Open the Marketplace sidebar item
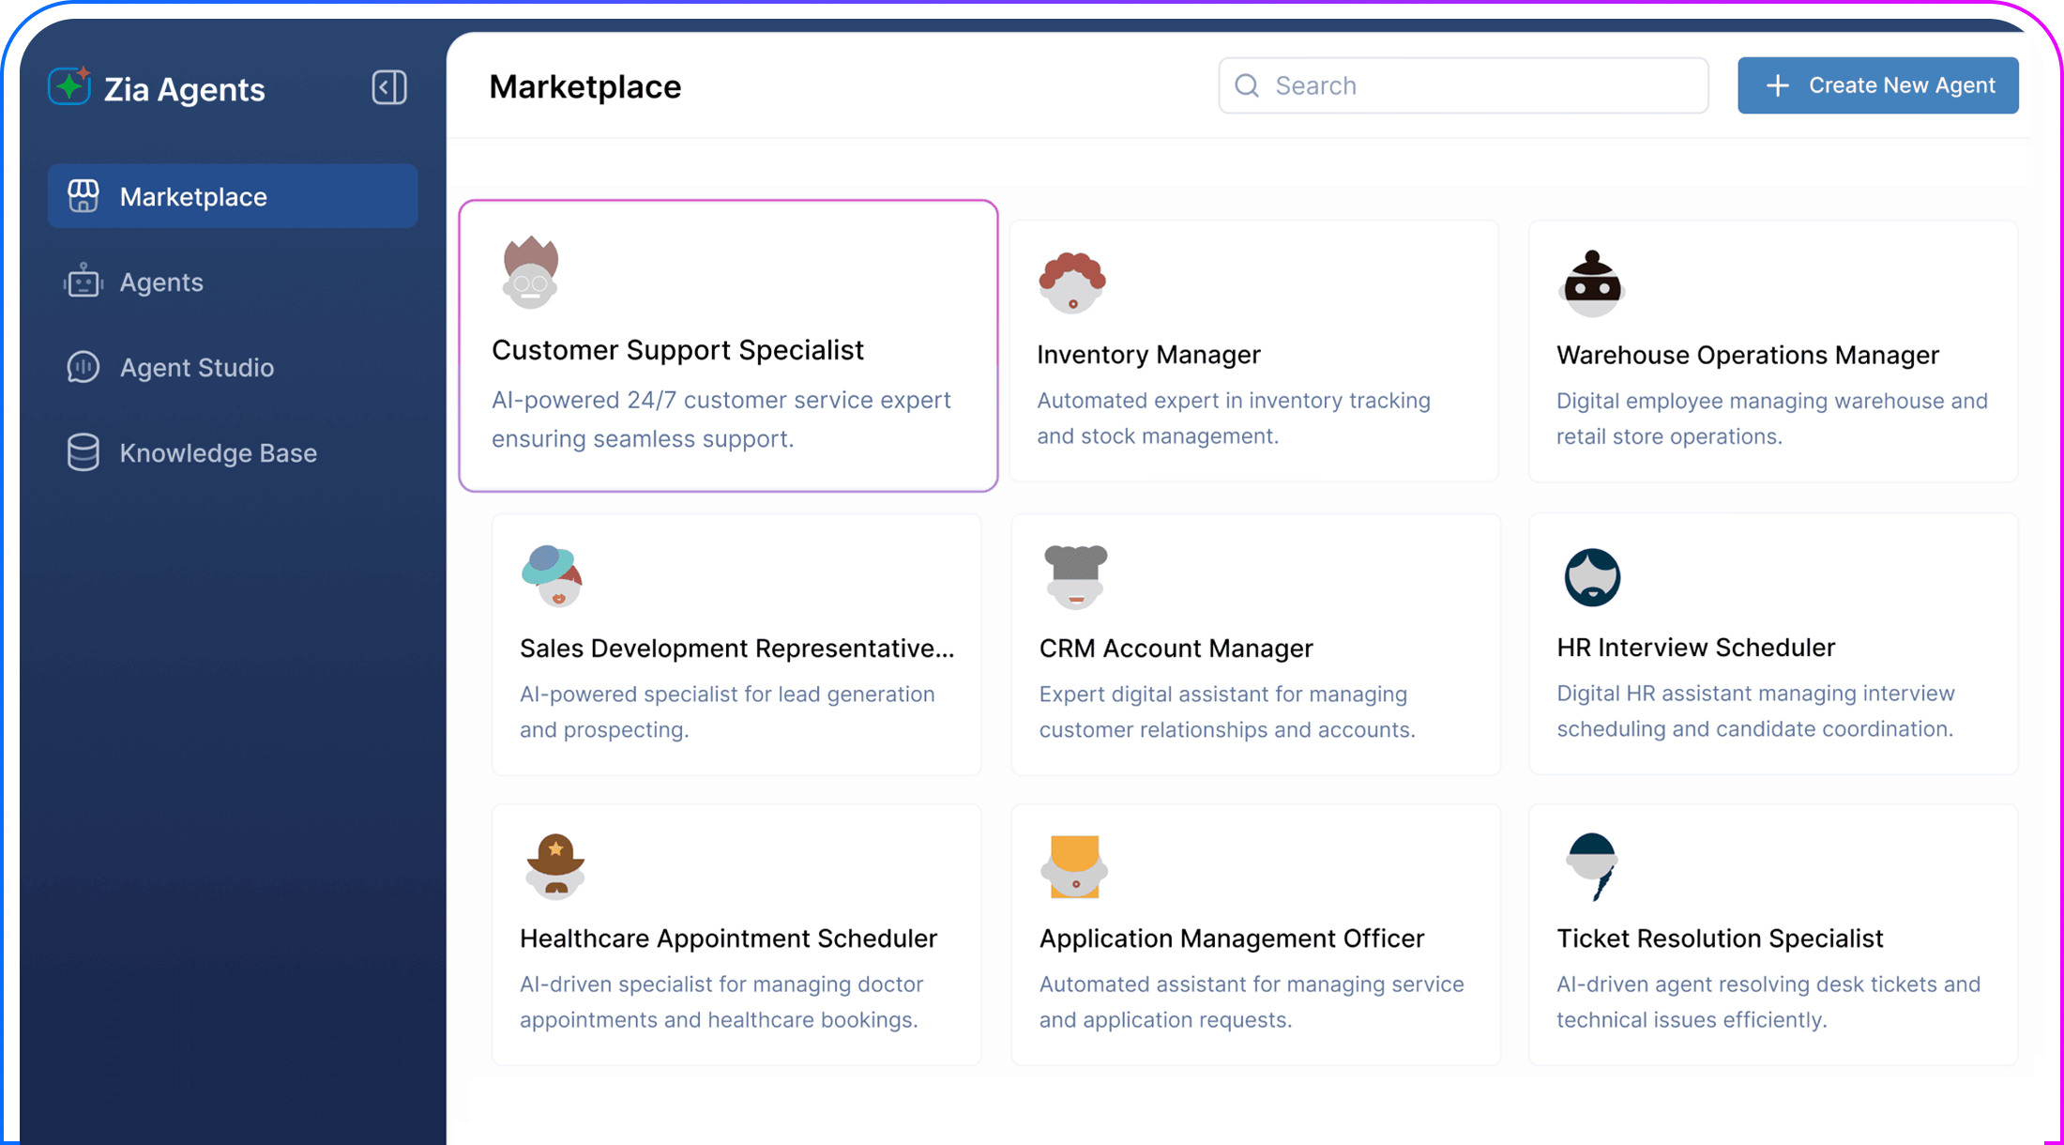The image size is (2064, 1145). pos(233,196)
